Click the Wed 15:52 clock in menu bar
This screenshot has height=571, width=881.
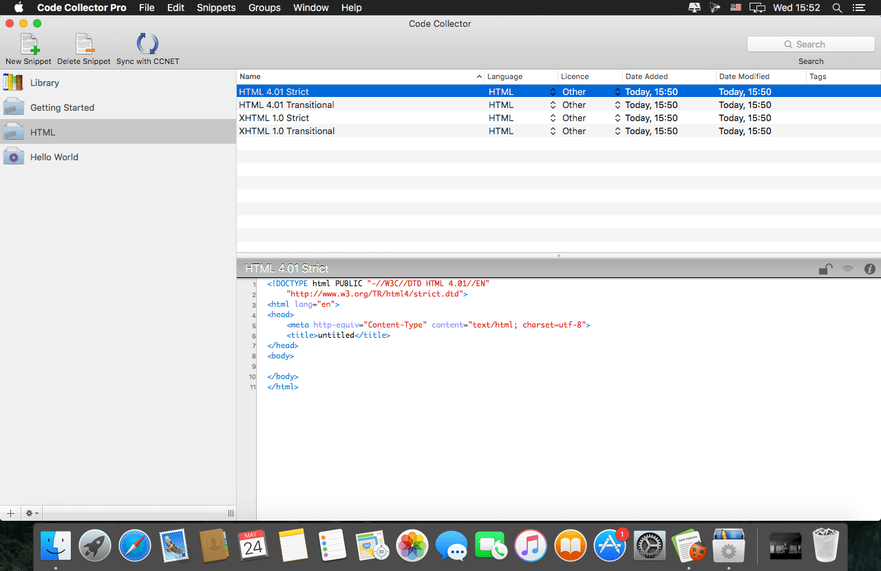coord(796,8)
